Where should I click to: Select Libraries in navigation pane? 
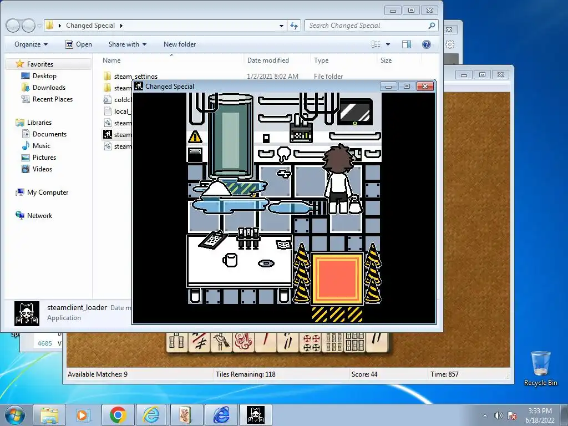pos(39,123)
